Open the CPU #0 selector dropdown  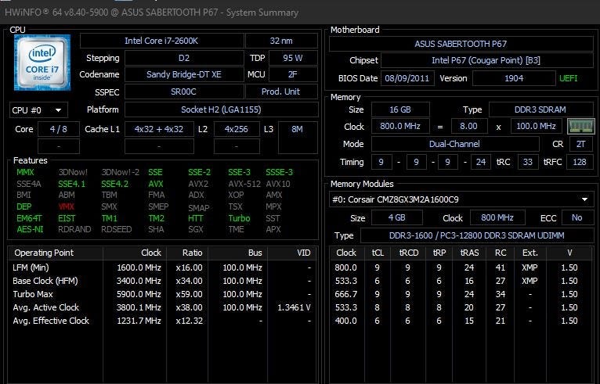[x=38, y=110]
